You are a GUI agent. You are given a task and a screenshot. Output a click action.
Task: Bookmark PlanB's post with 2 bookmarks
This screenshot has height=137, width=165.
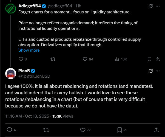click(x=120, y=130)
